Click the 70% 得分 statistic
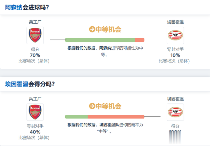The image size is (210, 146). click(35, 55)
